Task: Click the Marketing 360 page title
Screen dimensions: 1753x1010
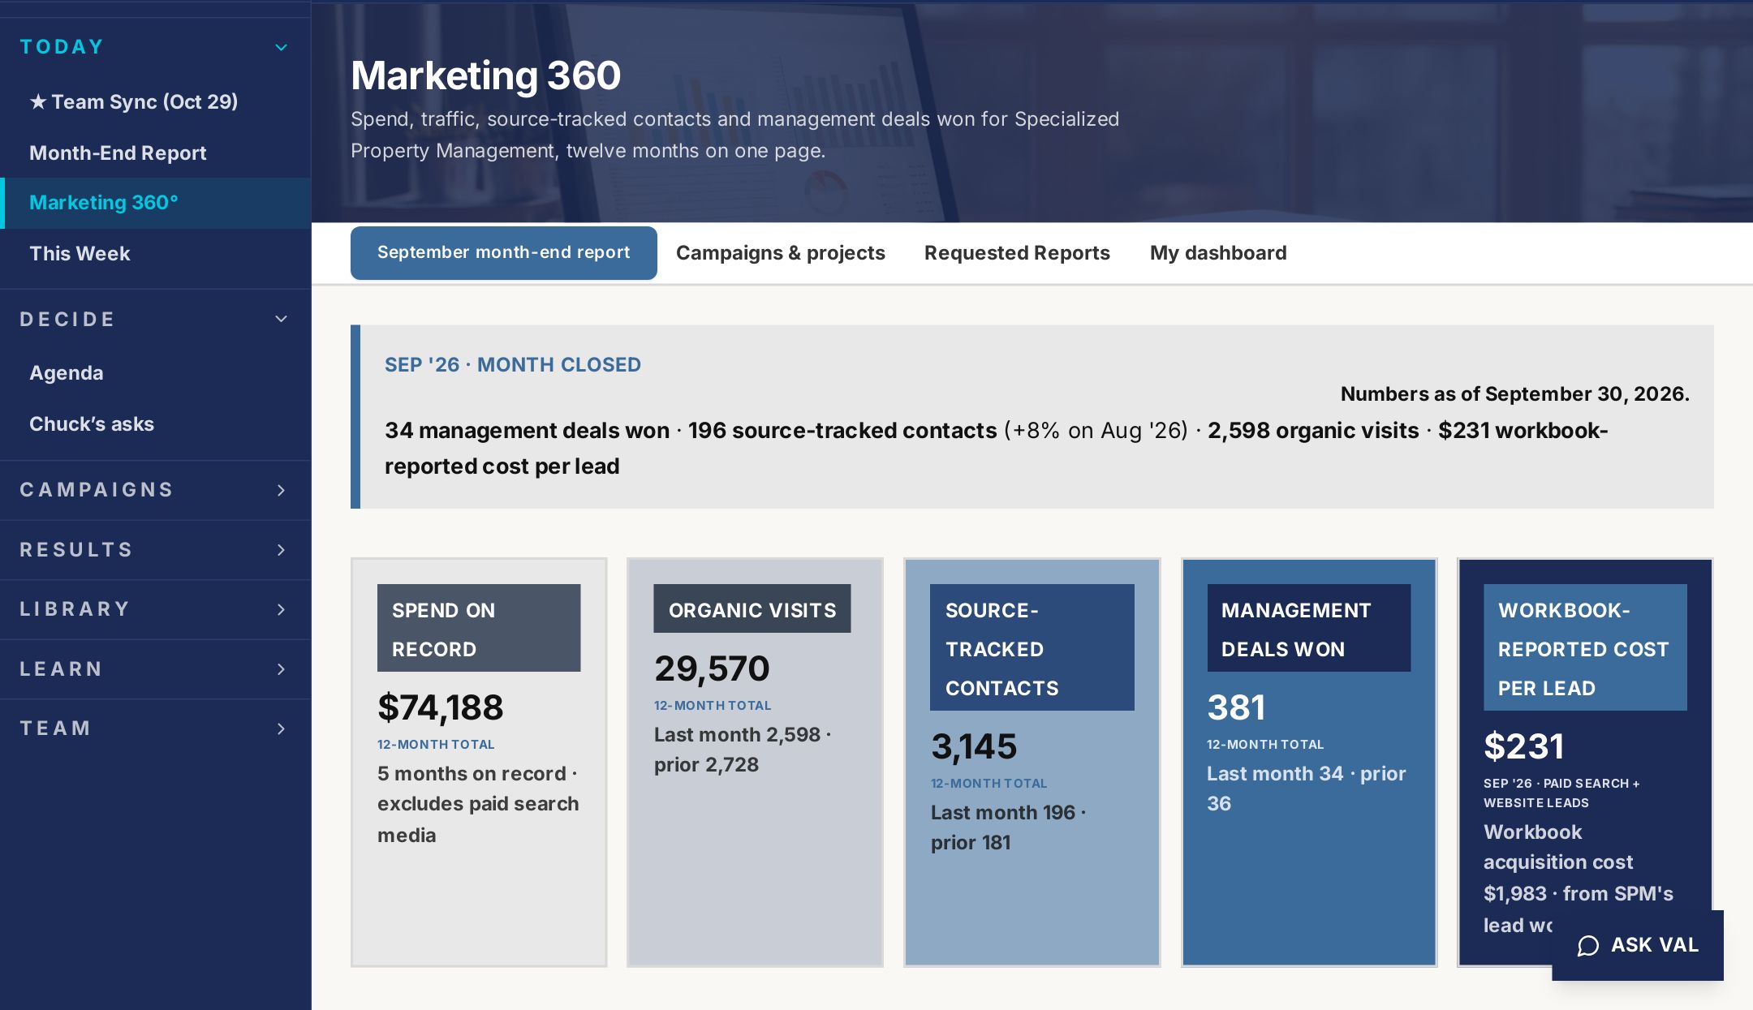Action: click(x=485, y=75)
